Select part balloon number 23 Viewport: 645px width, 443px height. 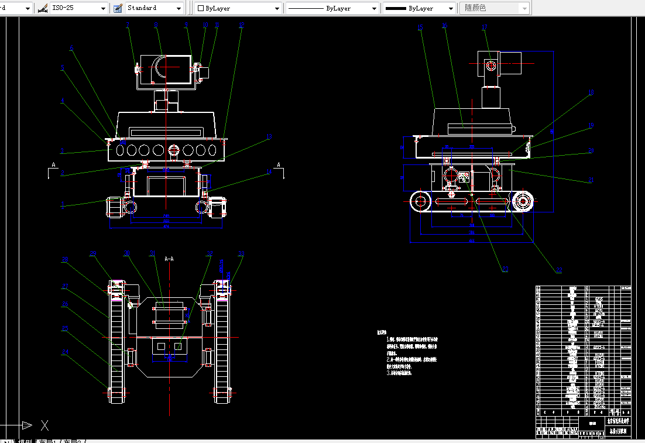[505, 269]
